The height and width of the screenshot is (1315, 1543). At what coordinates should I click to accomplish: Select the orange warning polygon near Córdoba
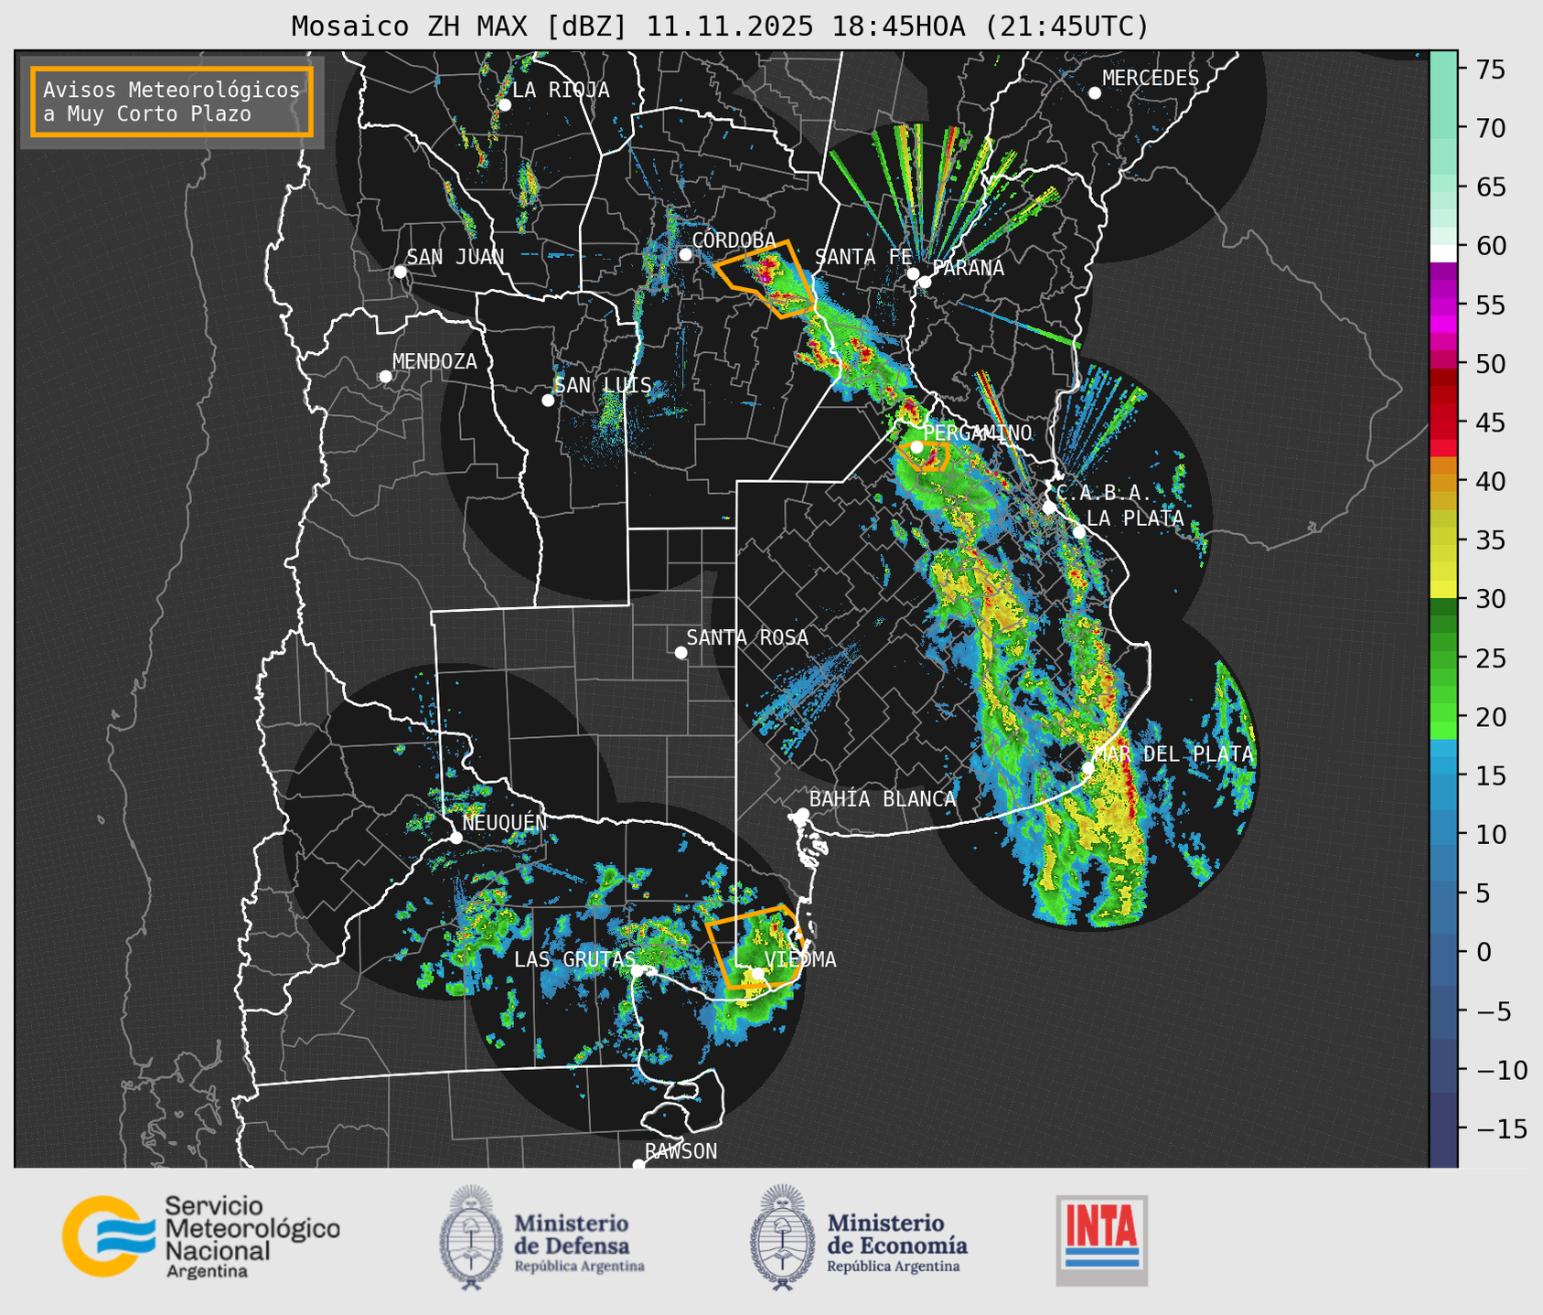point(766,279)
